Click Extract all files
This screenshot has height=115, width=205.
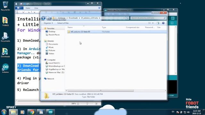coord(63,23)
